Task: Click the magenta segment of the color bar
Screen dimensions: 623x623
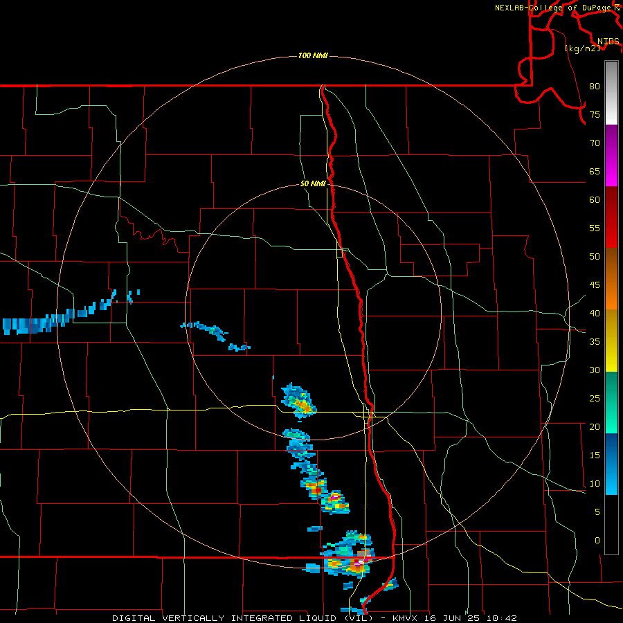Action: (611, 155)
